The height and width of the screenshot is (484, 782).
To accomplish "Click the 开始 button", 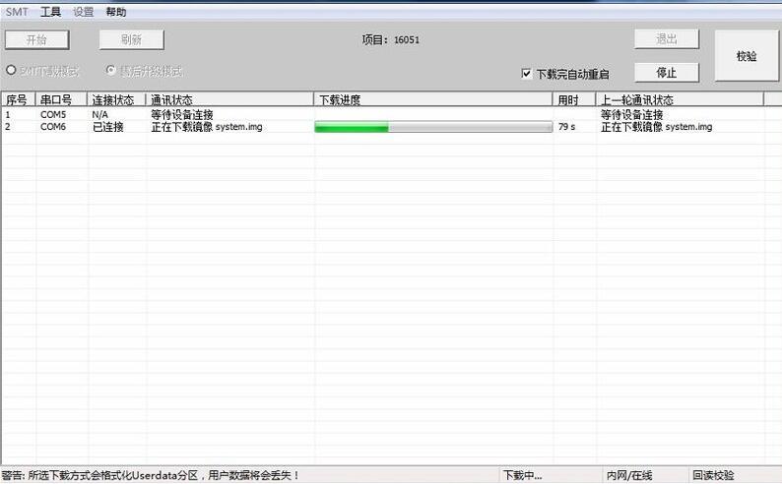I will [36, 39].
